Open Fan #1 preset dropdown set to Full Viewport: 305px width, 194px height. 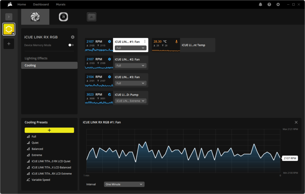pos(130,48)
